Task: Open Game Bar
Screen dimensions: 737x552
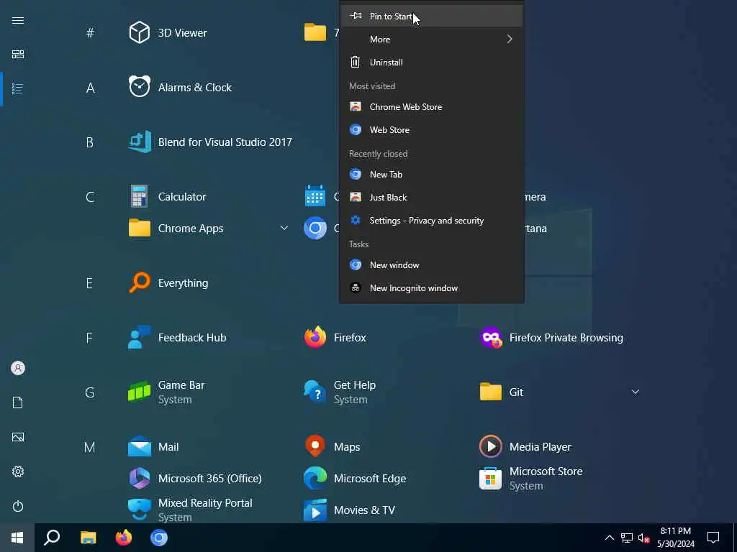Action: (166, 392)
